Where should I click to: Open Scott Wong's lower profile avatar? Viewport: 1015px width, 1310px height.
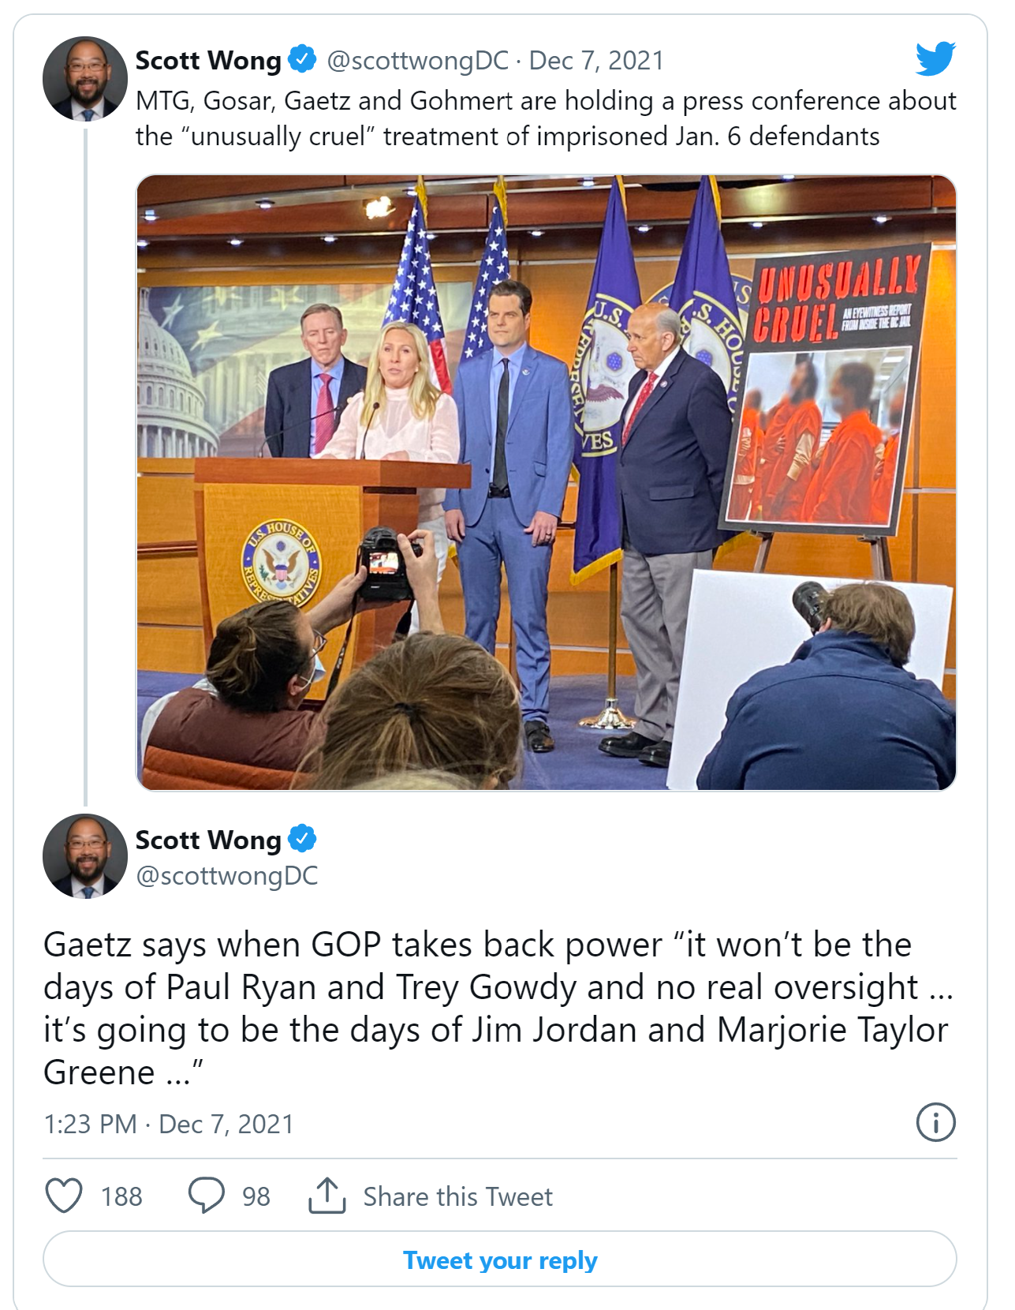point(85,856)
